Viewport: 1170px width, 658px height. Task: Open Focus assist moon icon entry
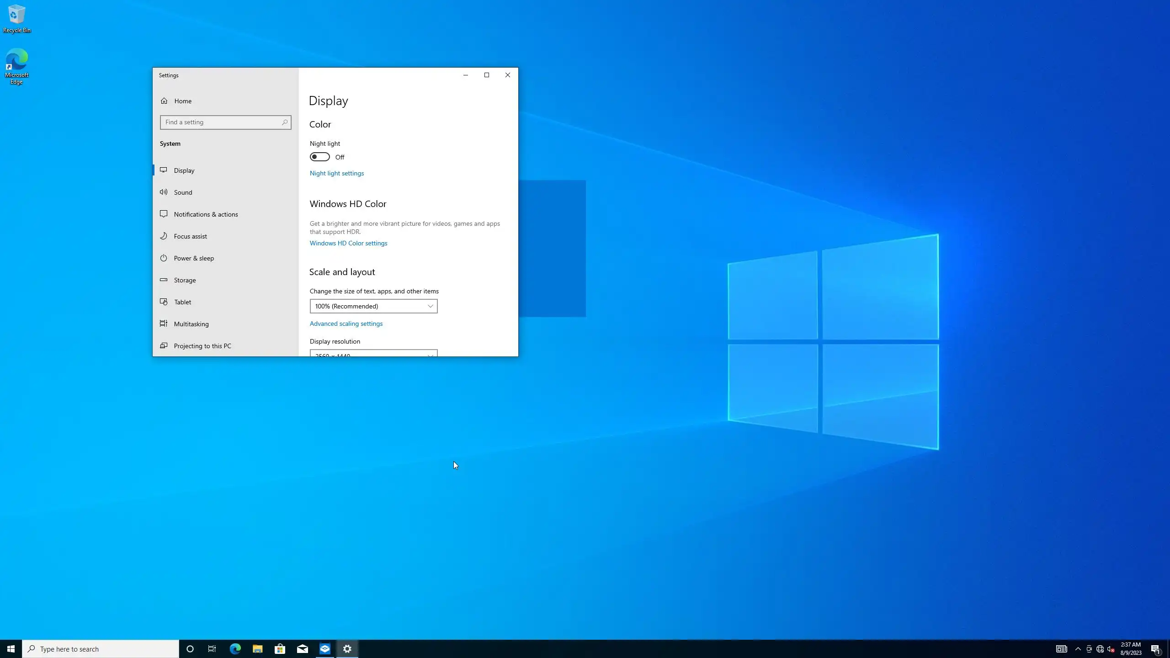pyautogui.click(x=164, y=236)
